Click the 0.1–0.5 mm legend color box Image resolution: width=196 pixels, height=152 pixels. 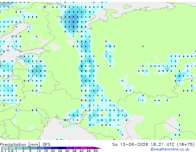tap(5, 148)
